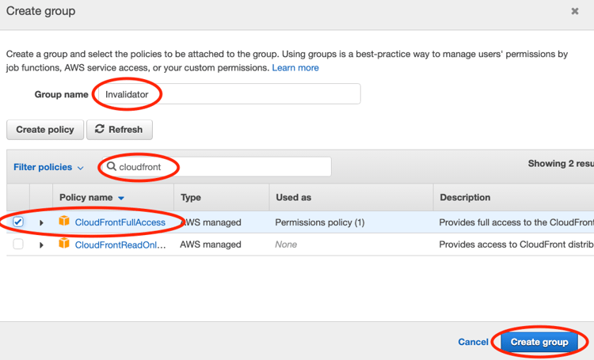The width and height of the screenshot is (594, 360).
Task: Uncheck the CloudFrontFullAccess policy checkbox
Action: coord(18,222)
